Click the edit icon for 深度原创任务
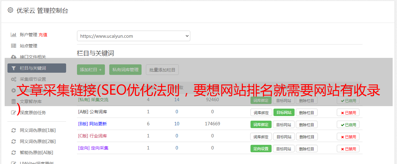Image resolution: width=397 pixels, height=164 pixels. tap(14, 113)
